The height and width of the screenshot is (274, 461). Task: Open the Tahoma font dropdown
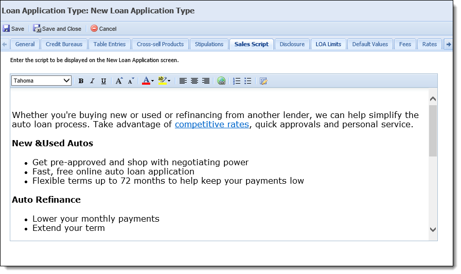(x=42, y=81)
